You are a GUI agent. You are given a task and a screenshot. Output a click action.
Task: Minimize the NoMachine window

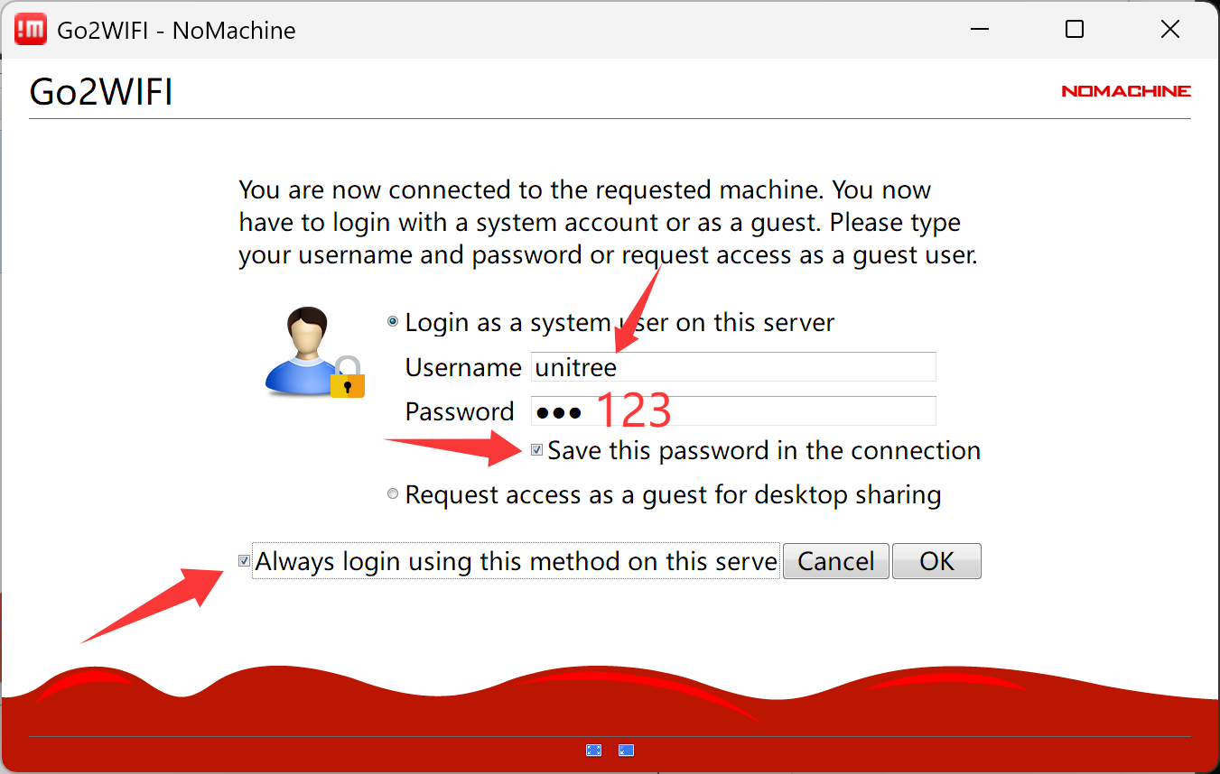[x=979, y=30]
